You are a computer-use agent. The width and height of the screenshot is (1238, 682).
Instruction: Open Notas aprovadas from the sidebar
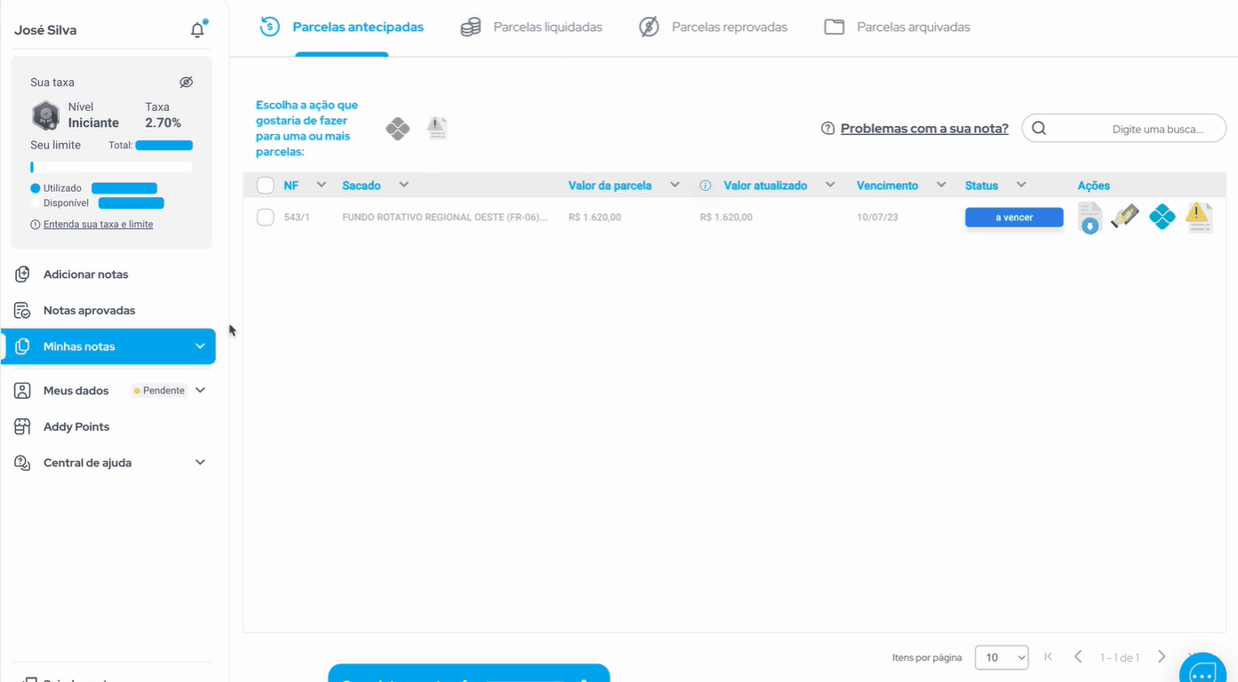[x=89, y=311]
